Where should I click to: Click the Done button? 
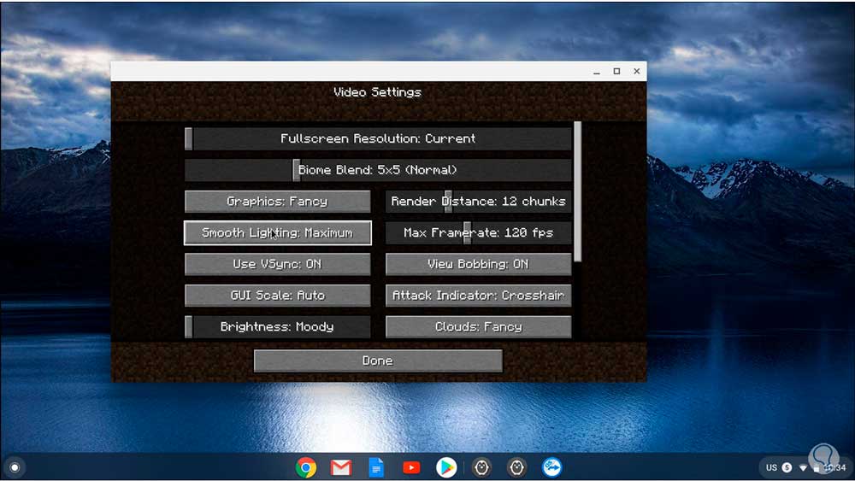click(378, 361)
